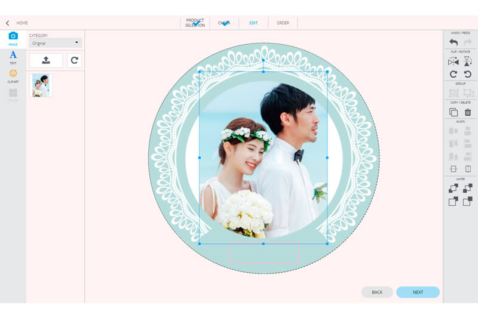Go to the Product Selection step

(195, 23)
